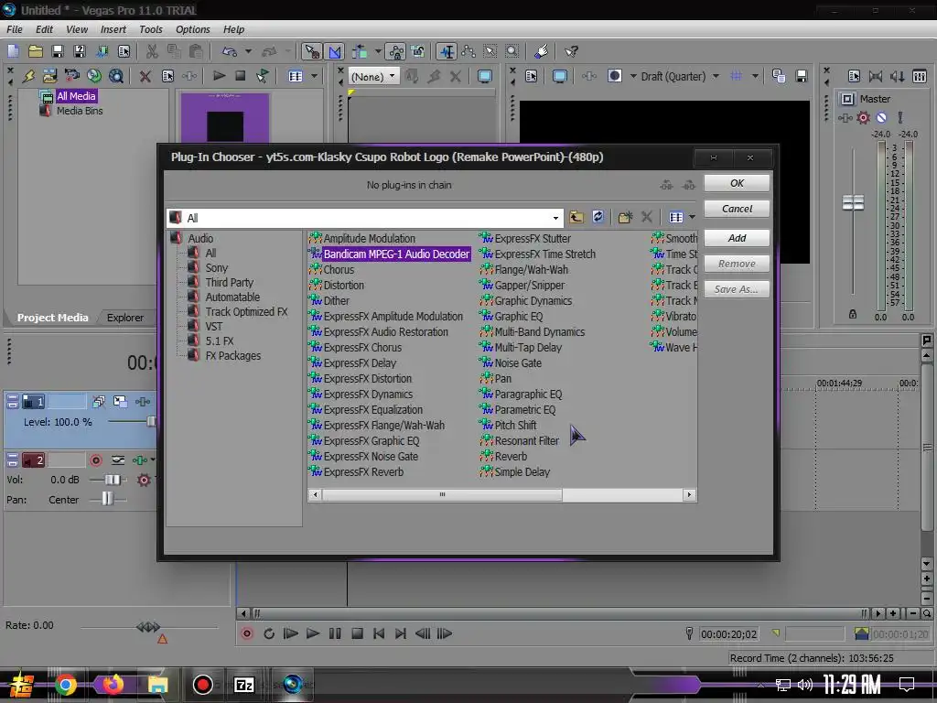
Task: Open the Tools menu
Action: pos(151,29)
